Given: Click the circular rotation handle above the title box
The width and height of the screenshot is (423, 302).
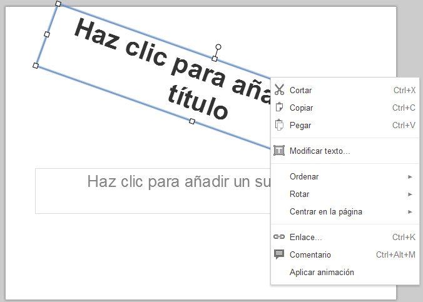Looking at the screenshot, I should pos(218,47).
